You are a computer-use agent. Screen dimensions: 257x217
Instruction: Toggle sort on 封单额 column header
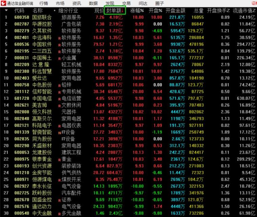[115, 10]
